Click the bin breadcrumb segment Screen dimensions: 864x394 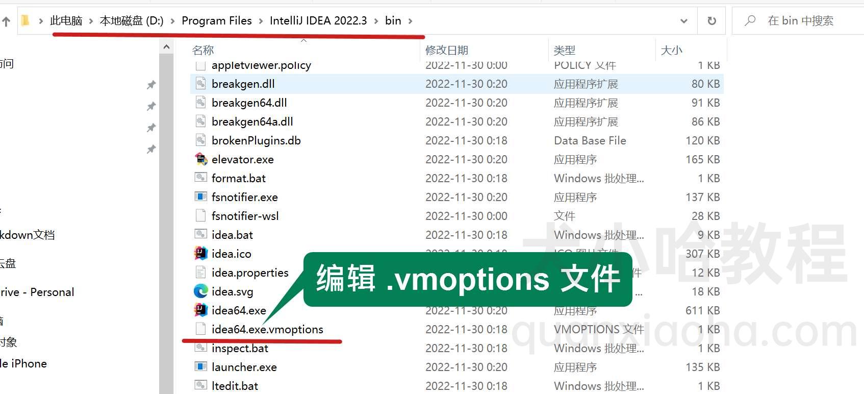coord(393,20)
